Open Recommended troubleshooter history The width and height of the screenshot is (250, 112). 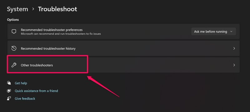tap(123, 49)
